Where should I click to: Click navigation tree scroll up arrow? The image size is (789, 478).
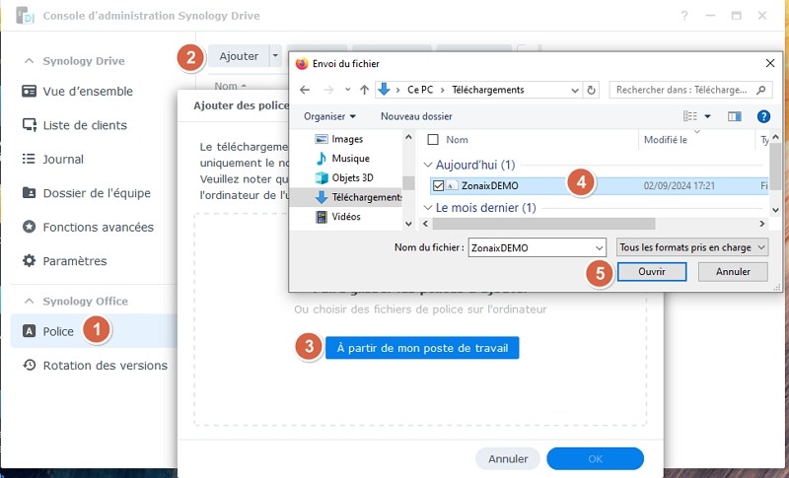(x=408, y=137)
